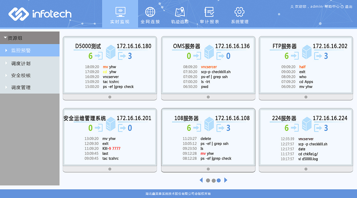Click the 审计报表 report icon

209,12
